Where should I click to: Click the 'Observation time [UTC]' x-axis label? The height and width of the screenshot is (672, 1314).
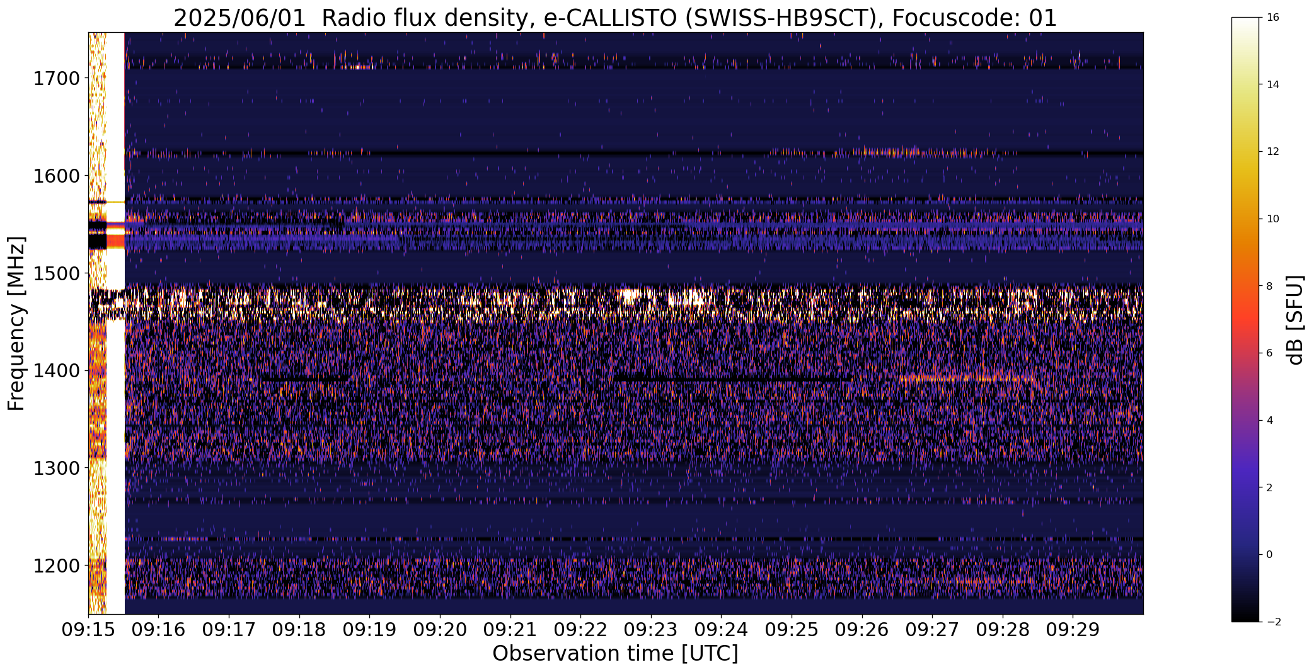[x=615, y=654]
